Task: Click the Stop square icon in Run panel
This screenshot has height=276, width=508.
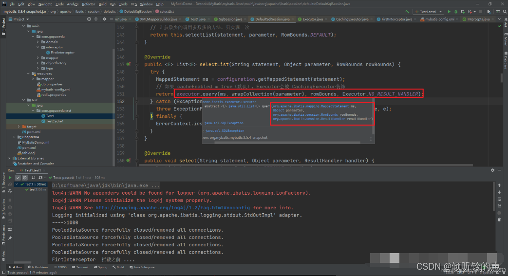Action: (10, 200)
